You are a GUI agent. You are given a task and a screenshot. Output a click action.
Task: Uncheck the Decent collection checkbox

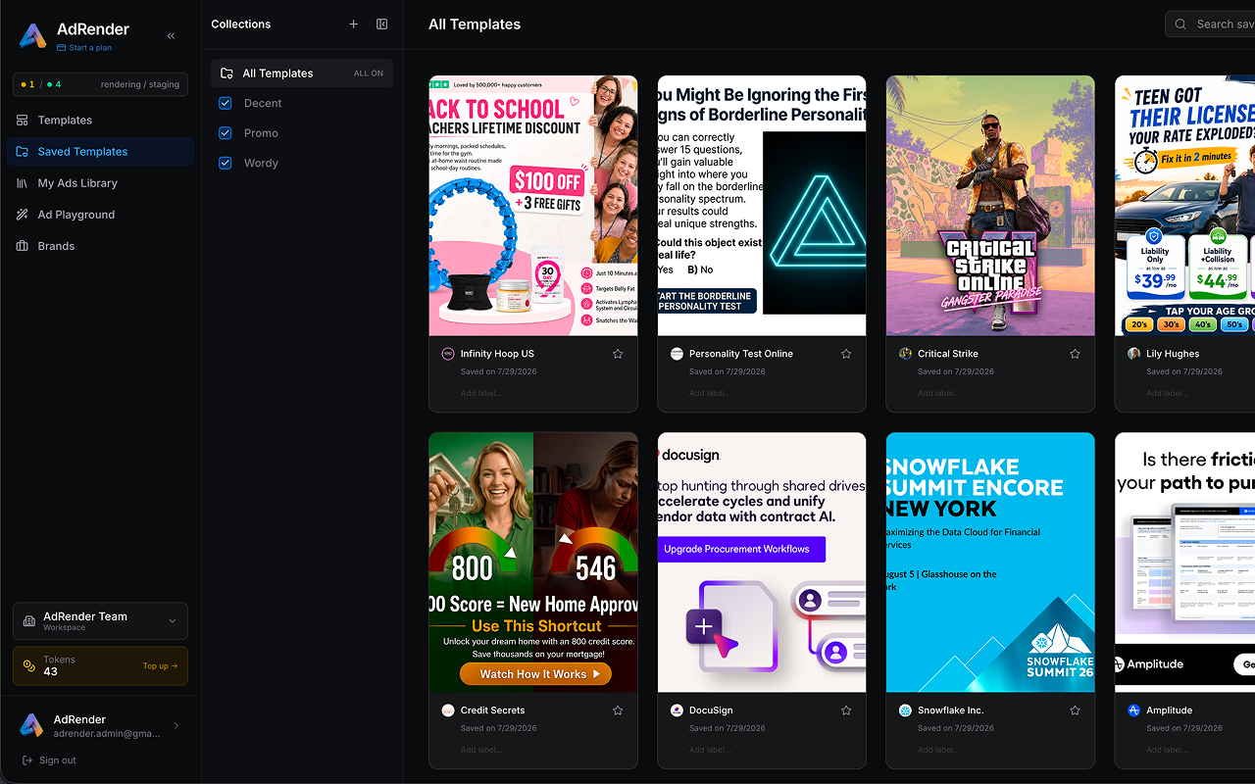(x=226, y=103)
